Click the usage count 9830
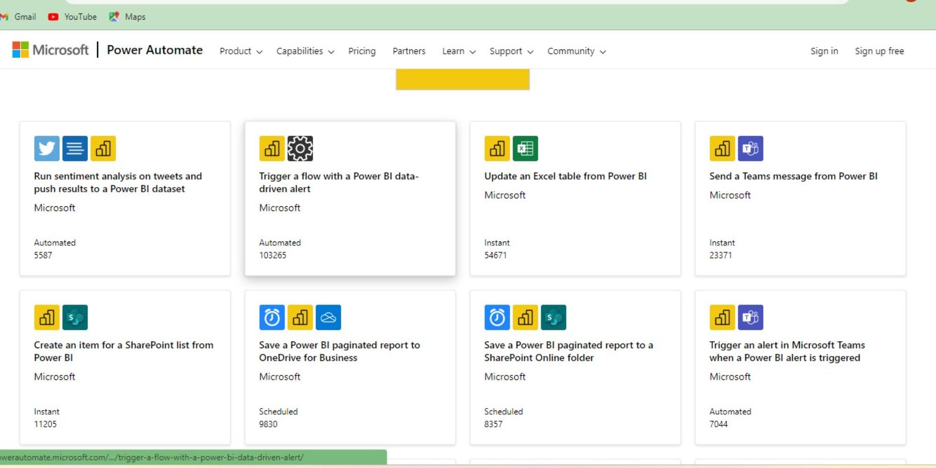Image resolution: width=936 pixels, height=468 pixels. click(x=268, y=424)
